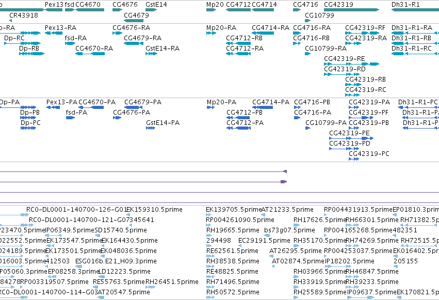
Task: Select the CG4670-PA protein label
Action: pyautogui.click(x=97, y=102)
